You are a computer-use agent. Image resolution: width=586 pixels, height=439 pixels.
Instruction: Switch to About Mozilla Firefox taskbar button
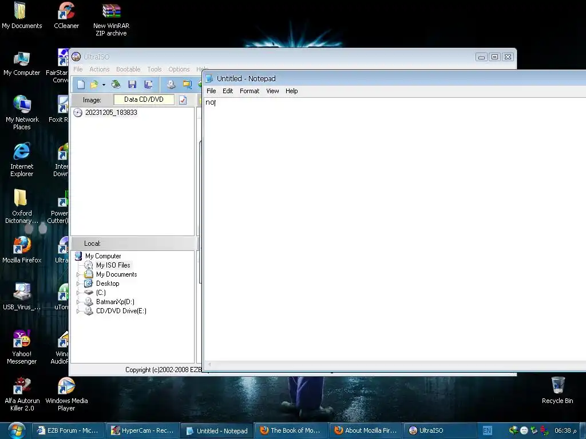[x=365, y=430]
